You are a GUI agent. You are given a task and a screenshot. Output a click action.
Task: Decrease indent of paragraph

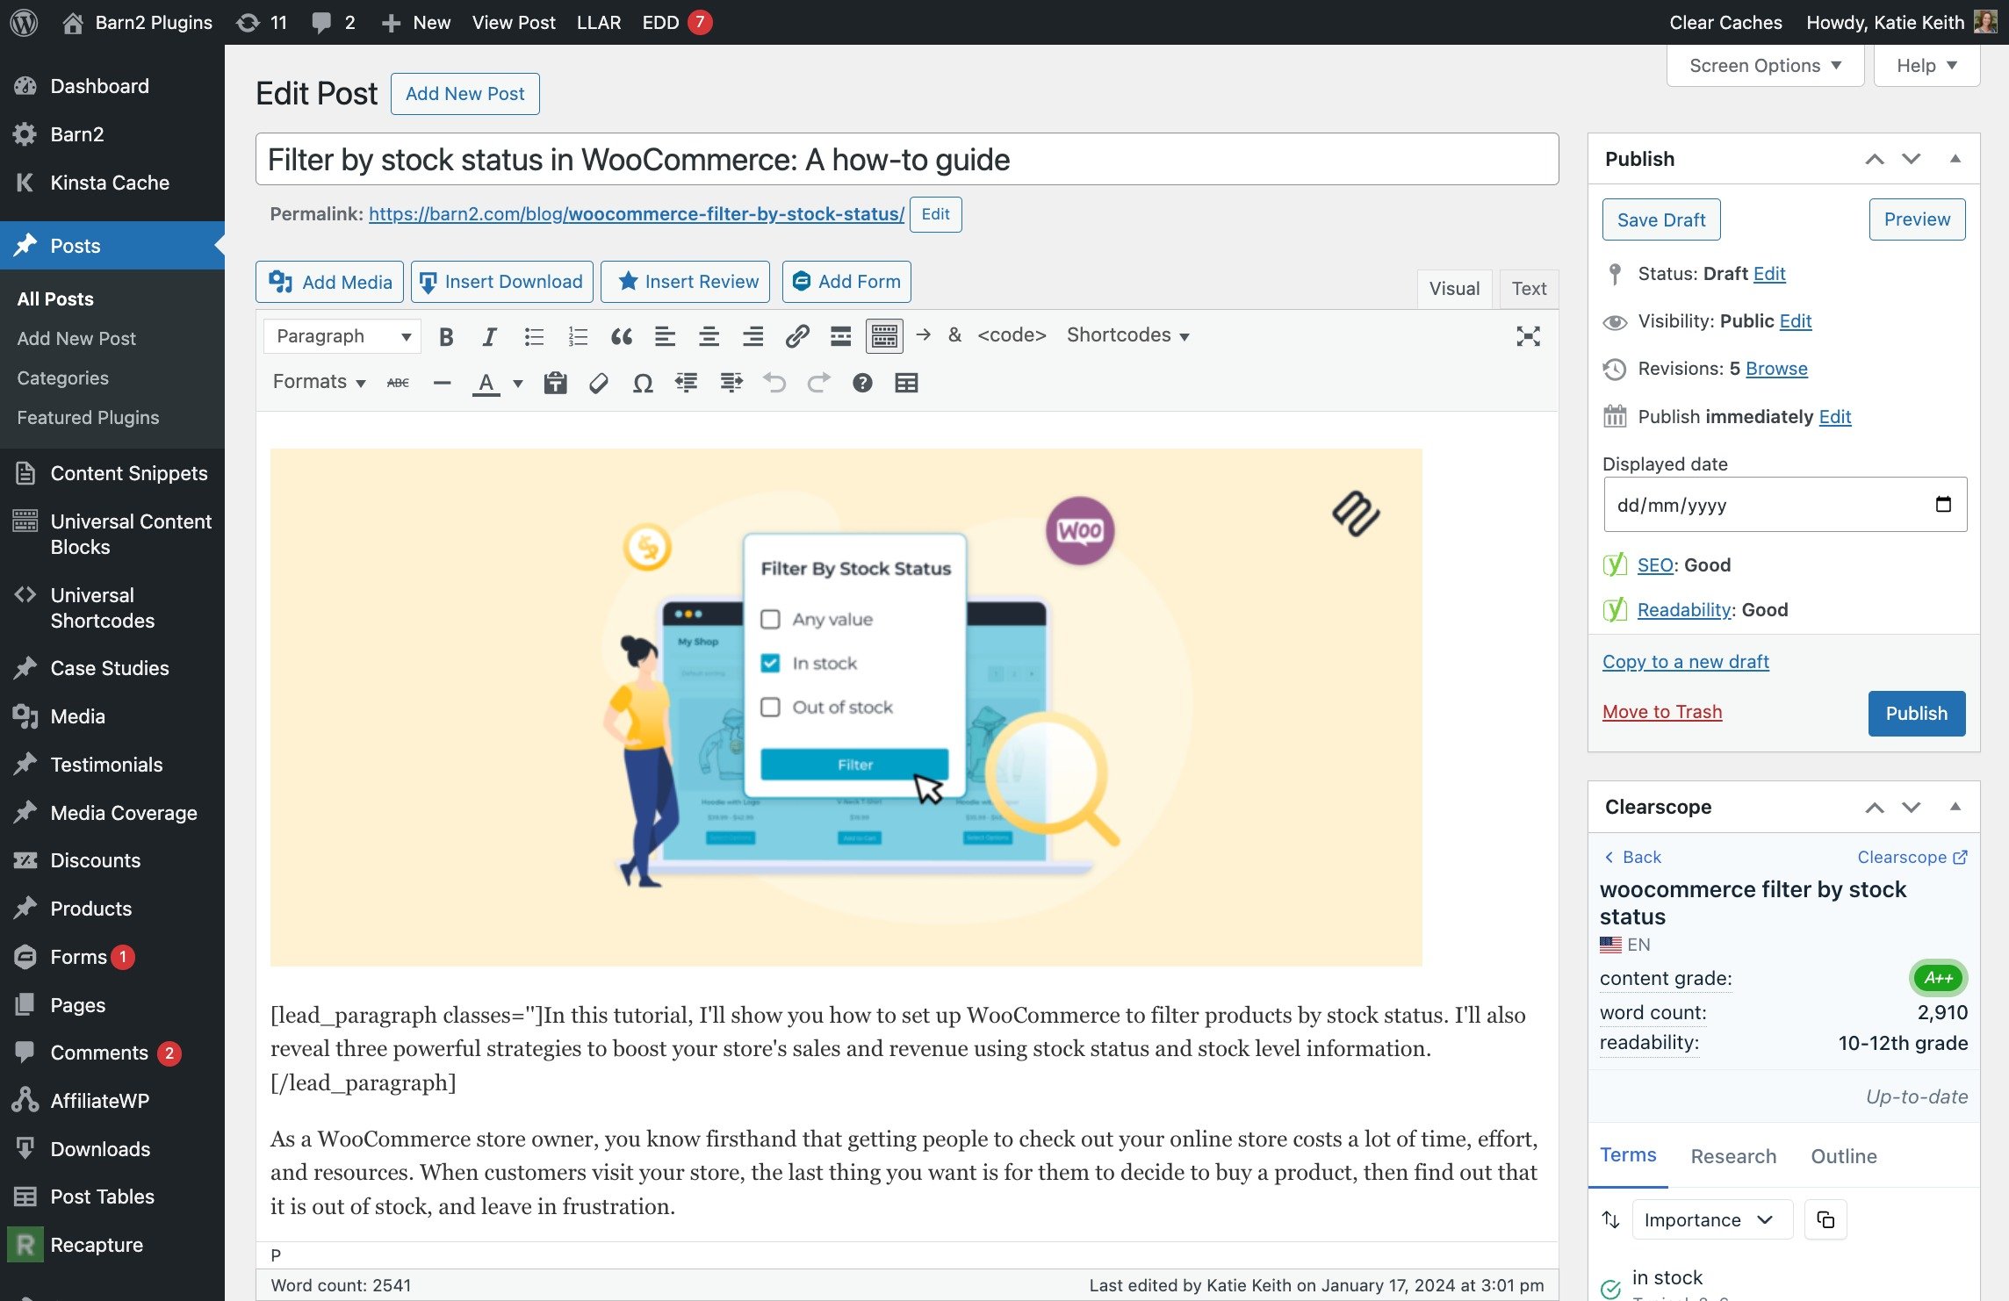[x=687, y=383]
